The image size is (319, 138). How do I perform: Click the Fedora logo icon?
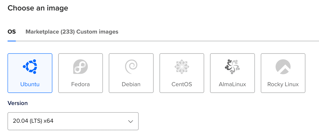click(x=81, y=67)
